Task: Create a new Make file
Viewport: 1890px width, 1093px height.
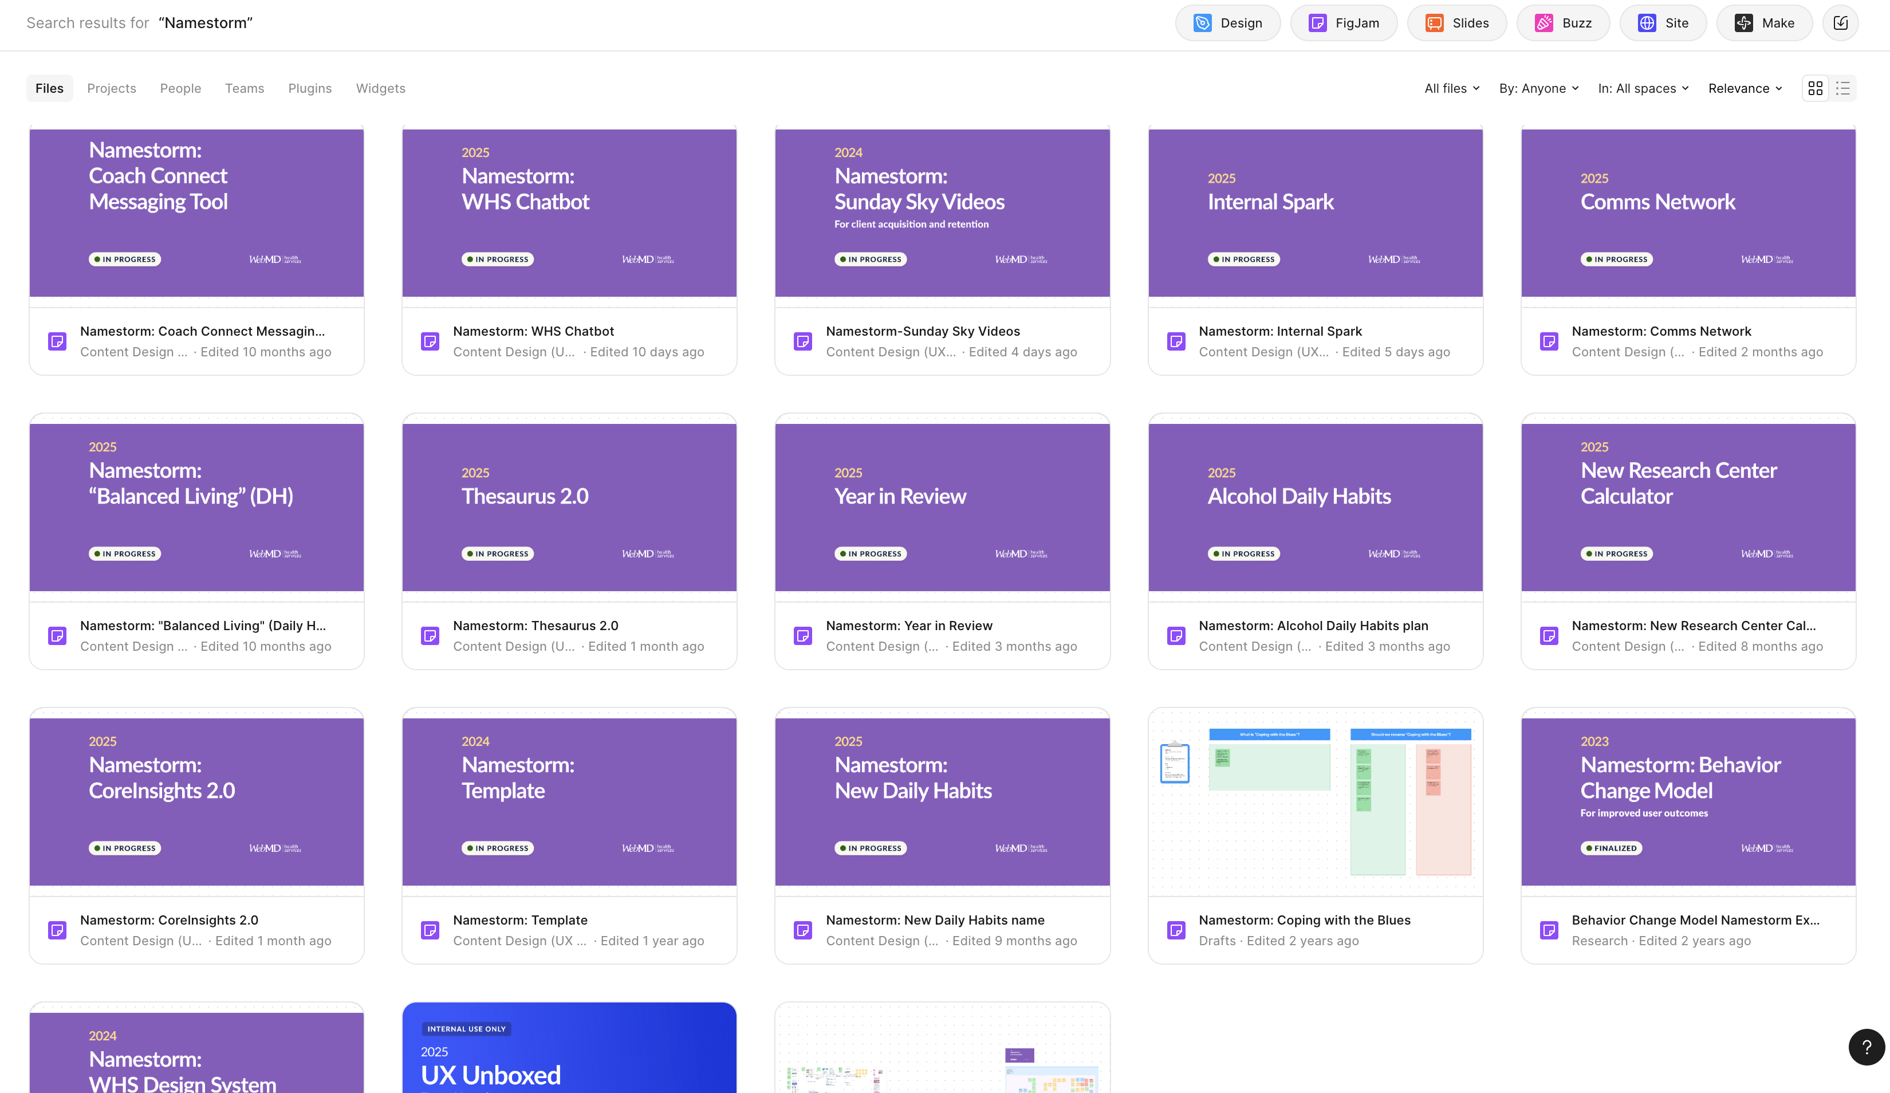Action: [x=1764, y=23]
